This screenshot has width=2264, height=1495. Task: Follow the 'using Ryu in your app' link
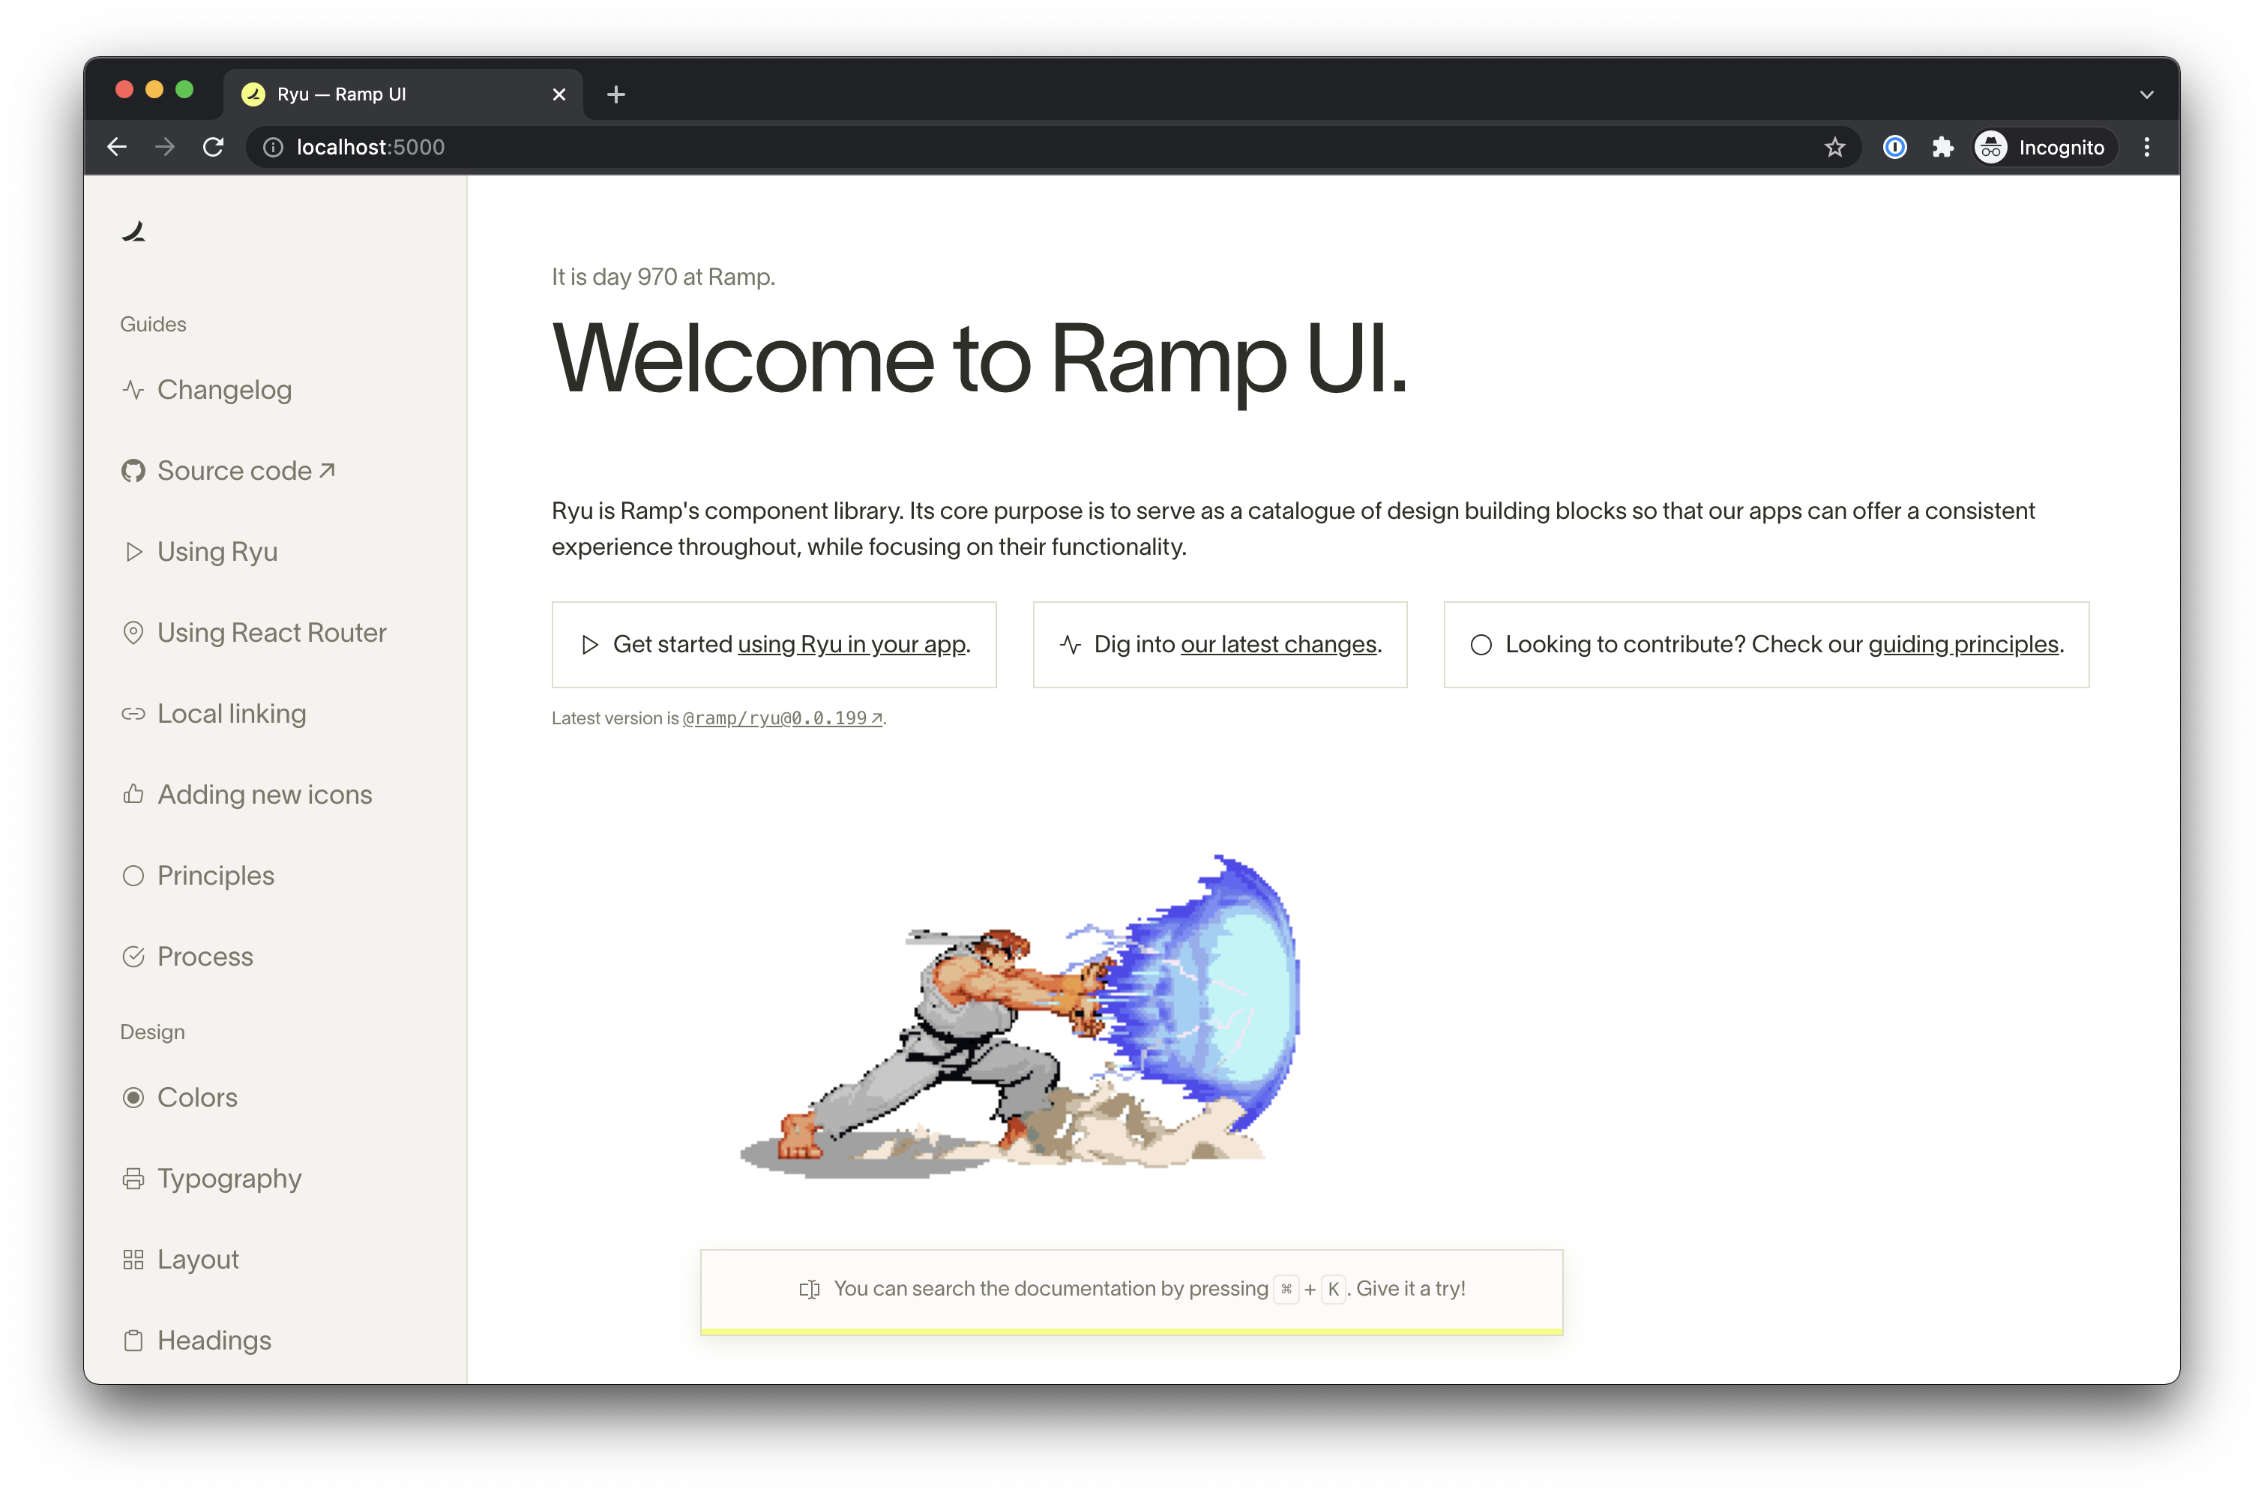coord(852,645)
